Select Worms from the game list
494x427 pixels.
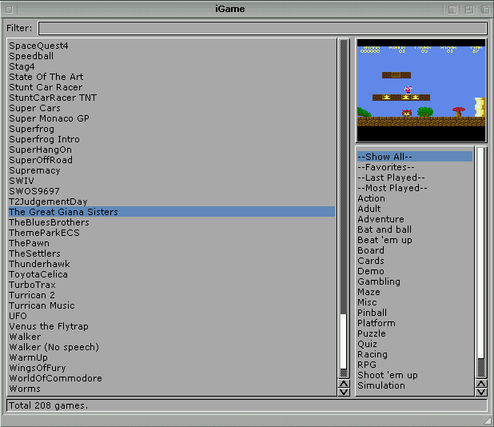(24, 389)
